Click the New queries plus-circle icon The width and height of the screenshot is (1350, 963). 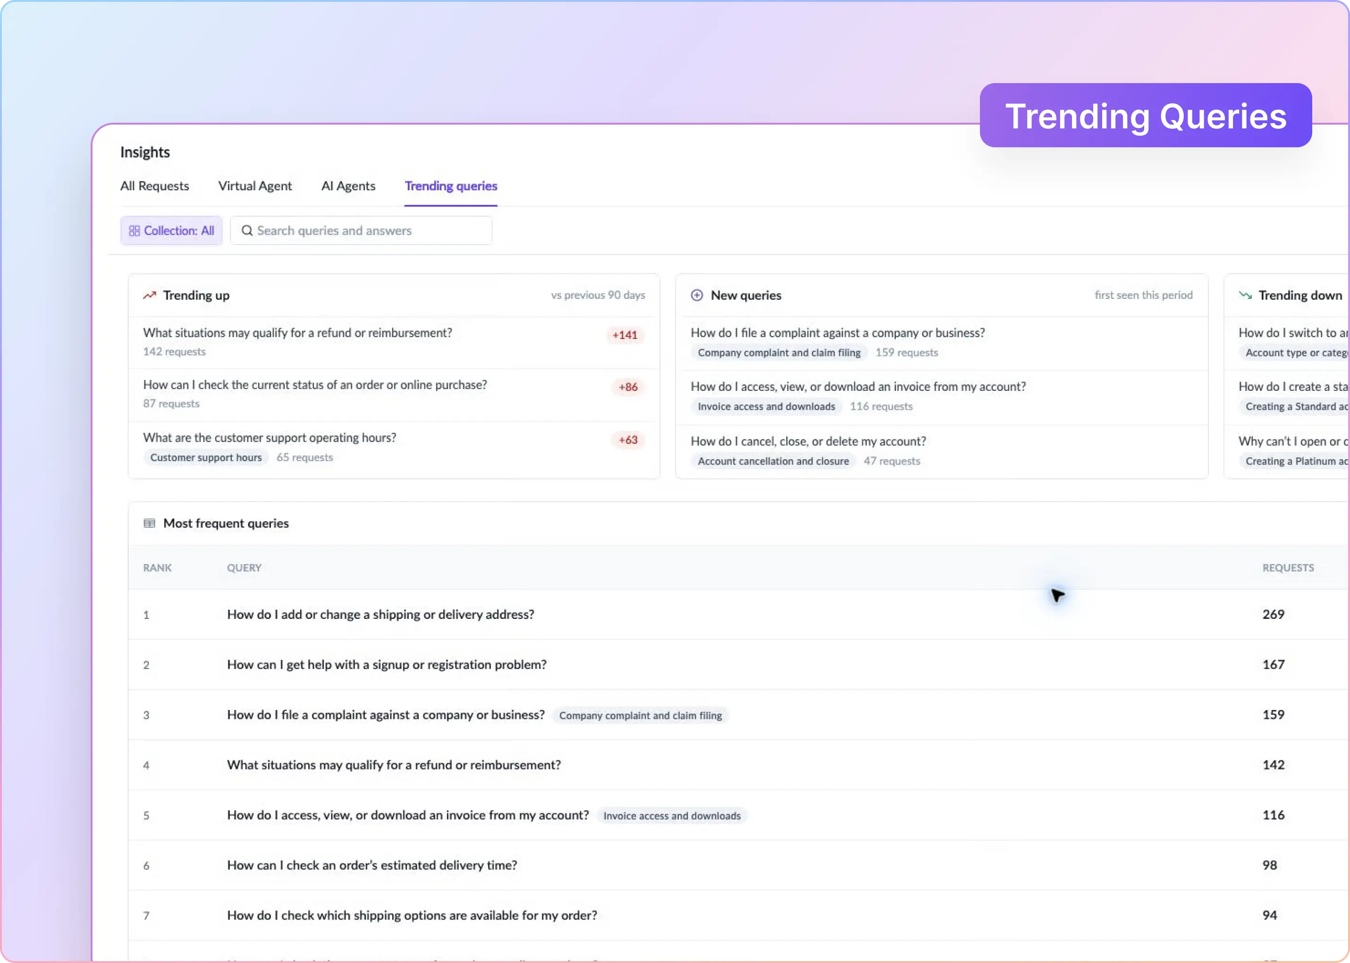[x=697, y=295]
